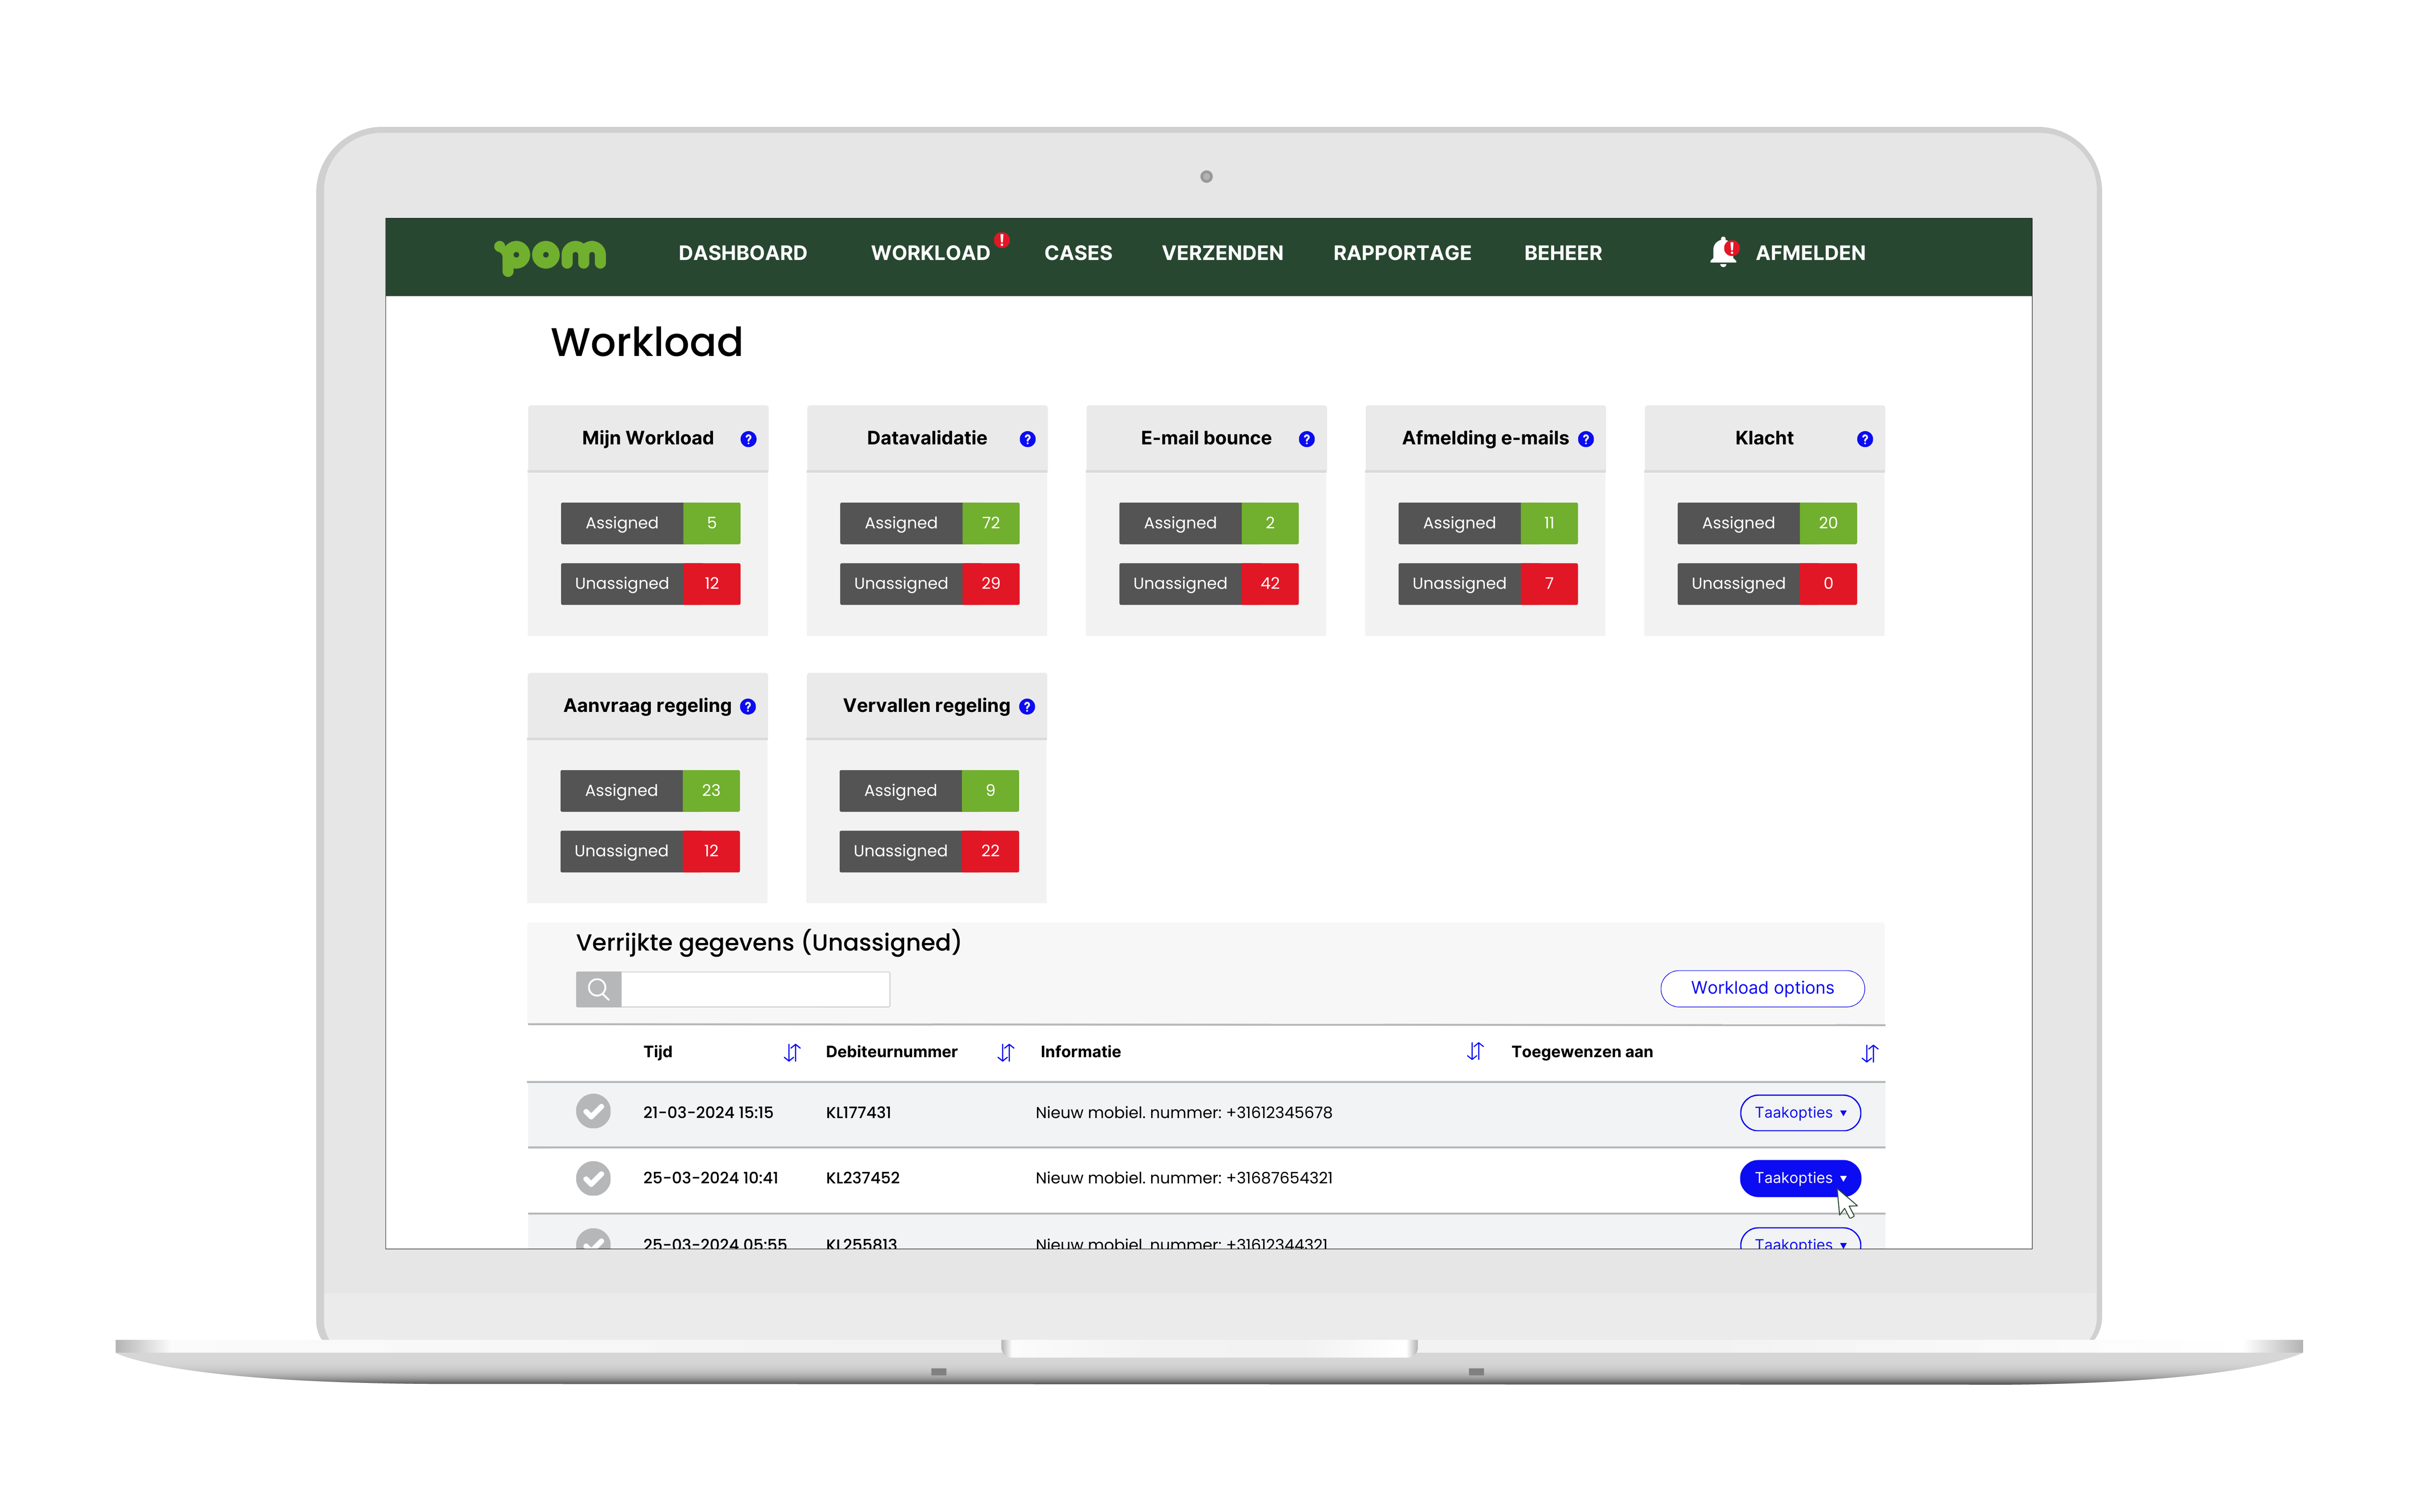Show Vervallen regeling Assigned 9

click(929, 791)
